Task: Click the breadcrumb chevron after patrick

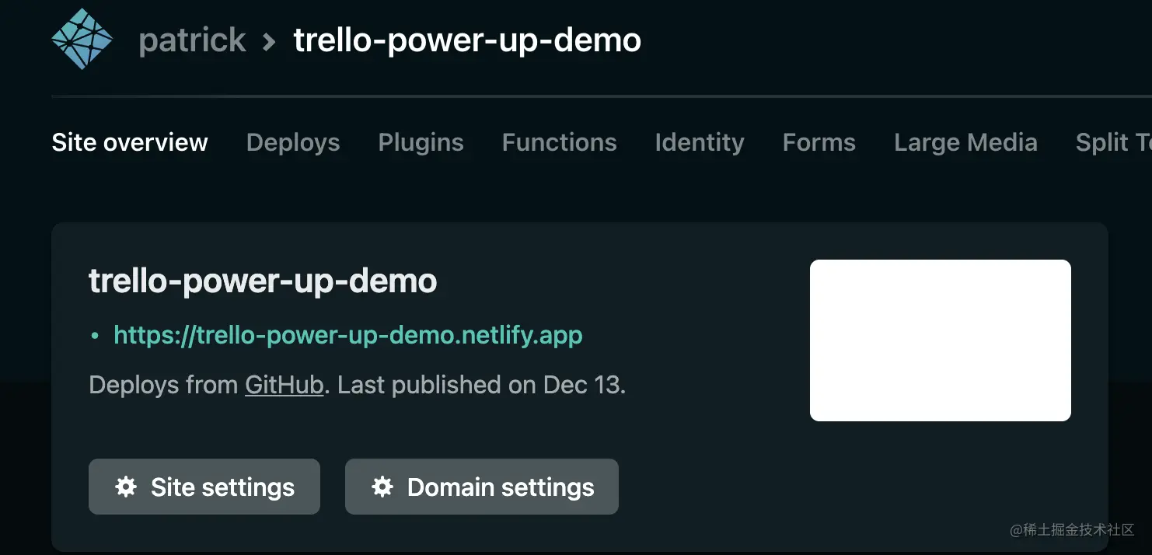Action: coord(267,41)
